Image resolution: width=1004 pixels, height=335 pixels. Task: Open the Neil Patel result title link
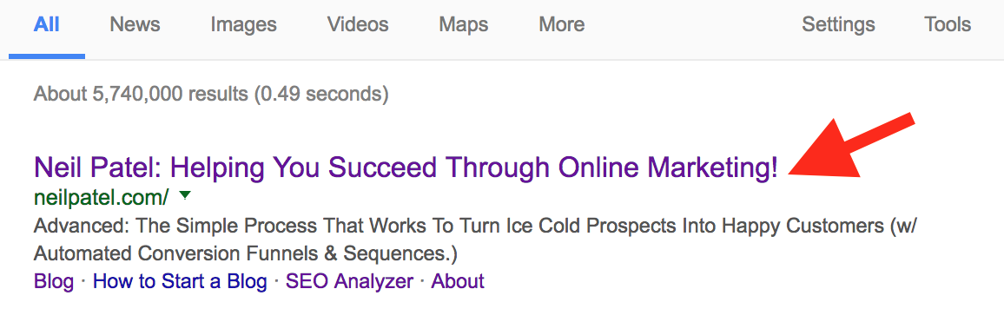click(x=406, y=167)
